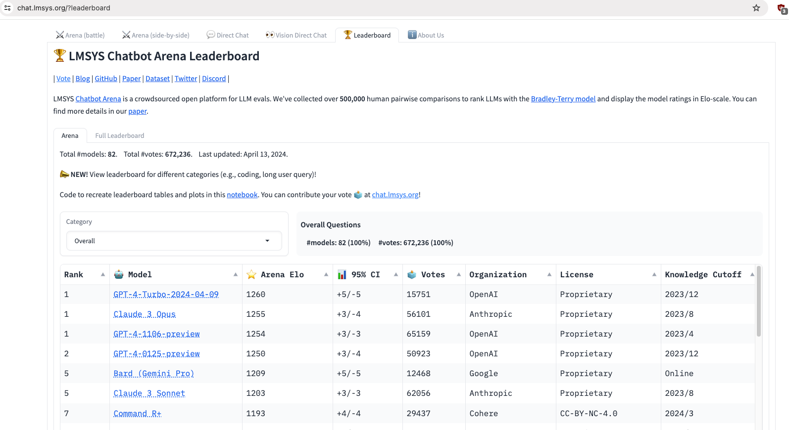The height and width of the screenshot is (430, 789).
Task: Open Claude 3 Opus model link
Action: [x=145, y=314]
